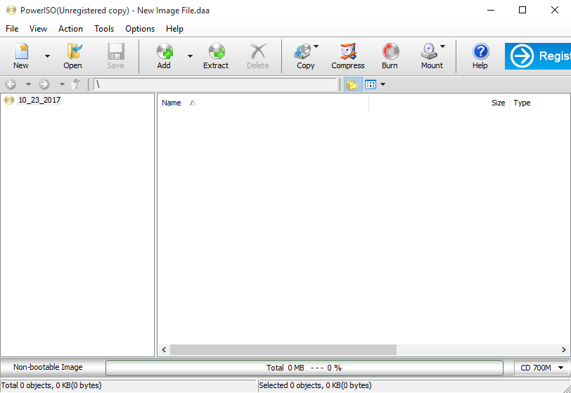The width and height of the screenshot is (571, 393).
Task: Open the View menu
Action: tap(38, 29)
